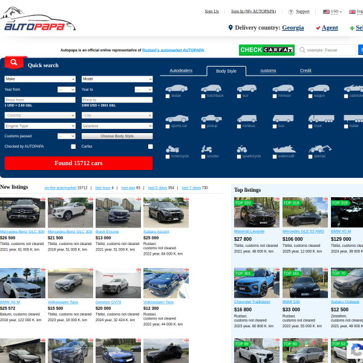Click the UK language flag icon
The height and width of the screenshot is (363, 363).
coord(352,11)
